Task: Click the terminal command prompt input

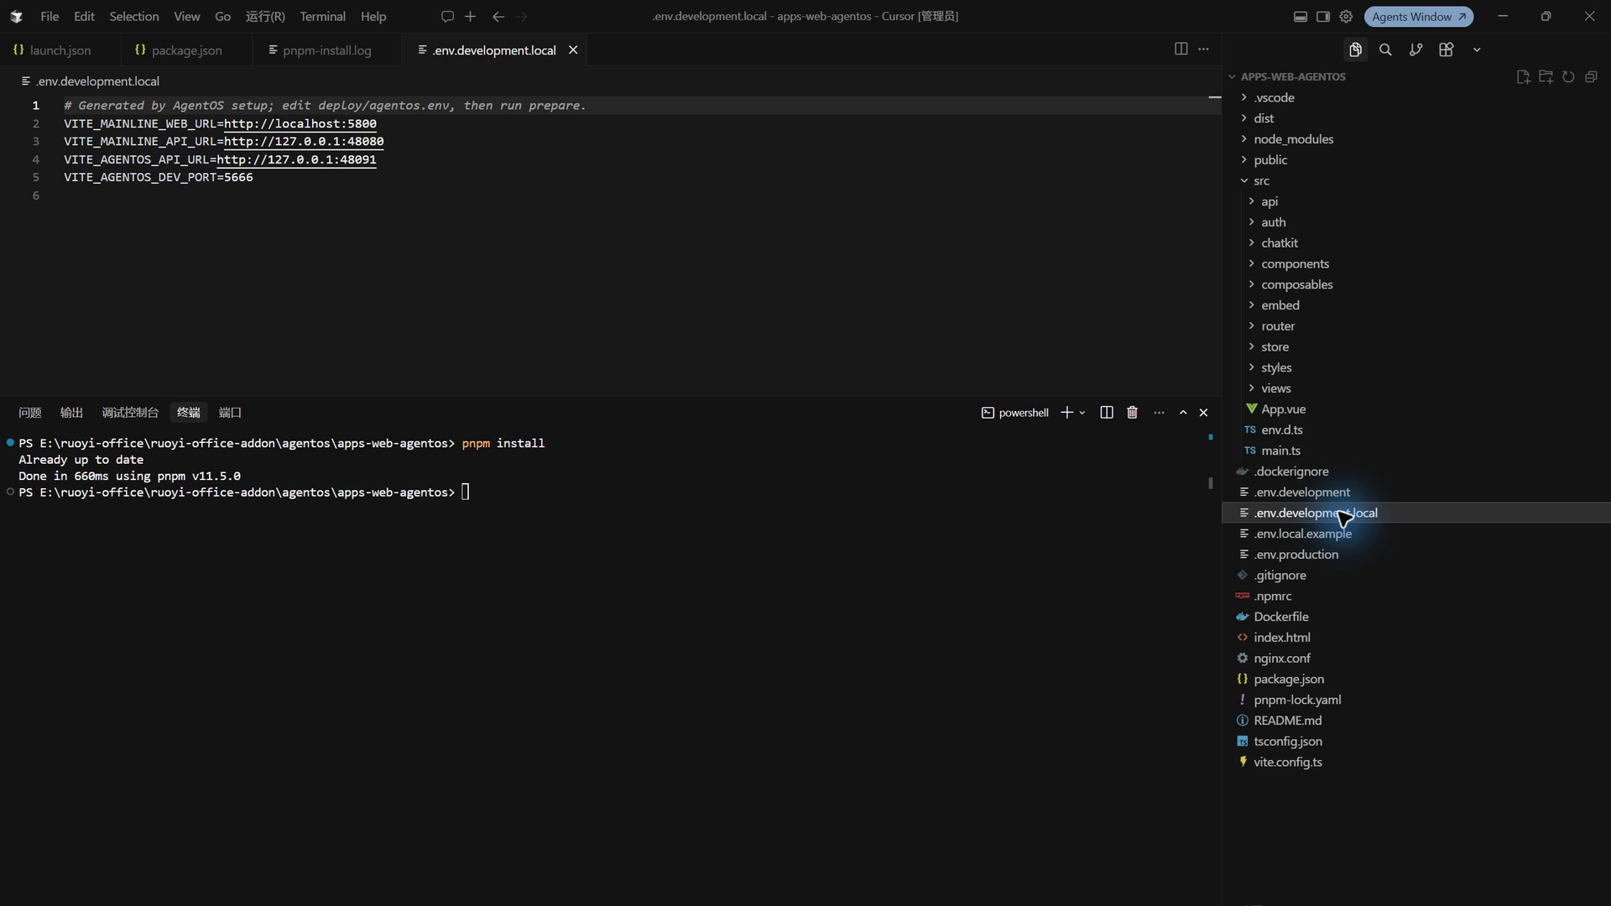Action: coord(466,492)
